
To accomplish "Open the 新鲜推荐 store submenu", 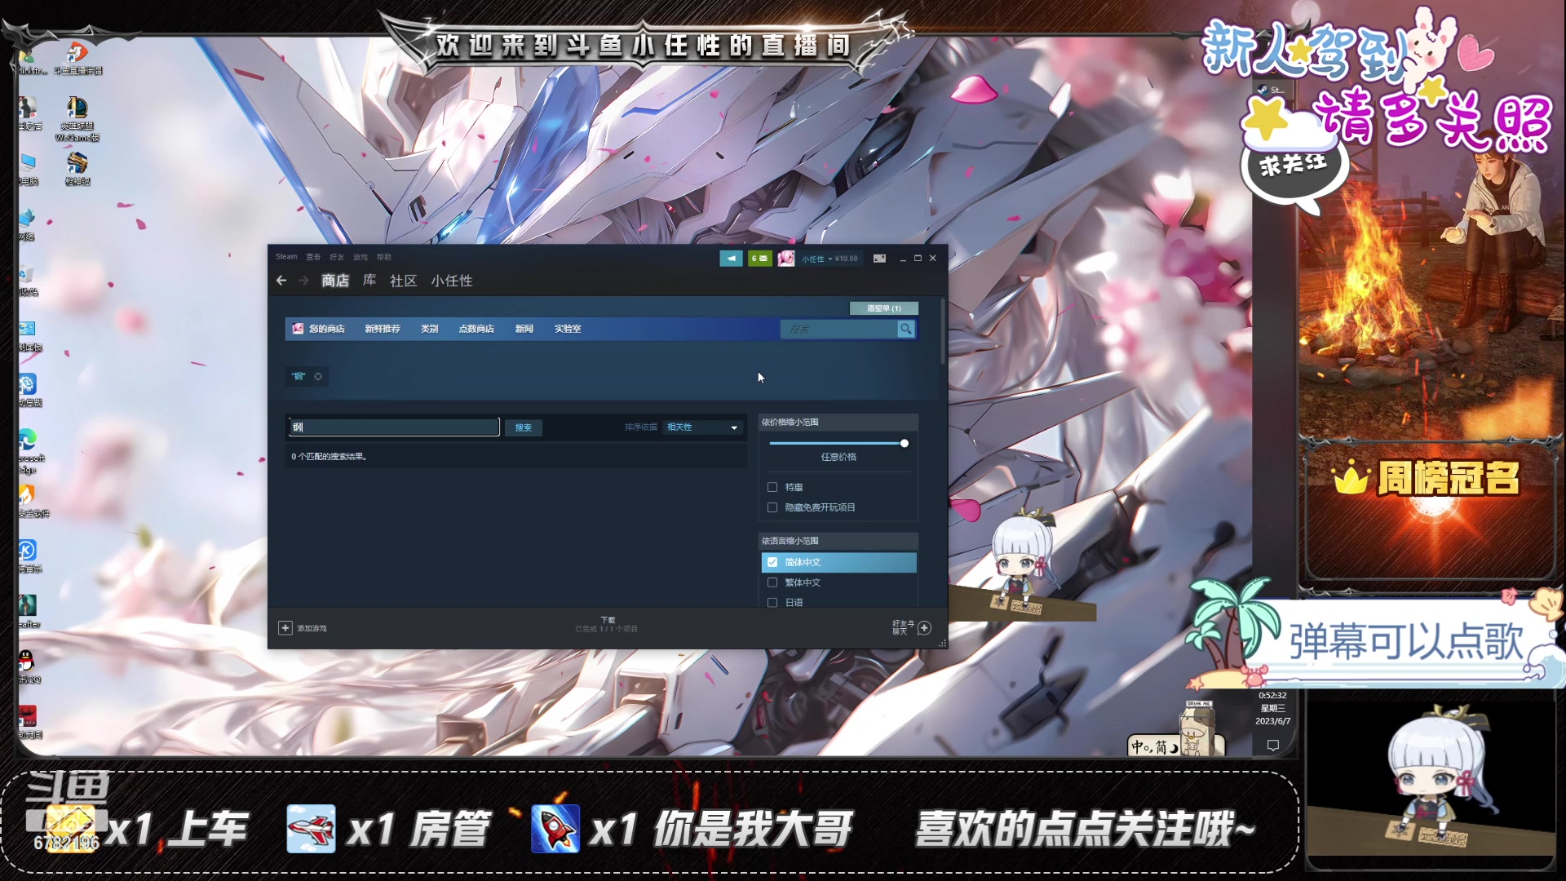I will point(383,329).
